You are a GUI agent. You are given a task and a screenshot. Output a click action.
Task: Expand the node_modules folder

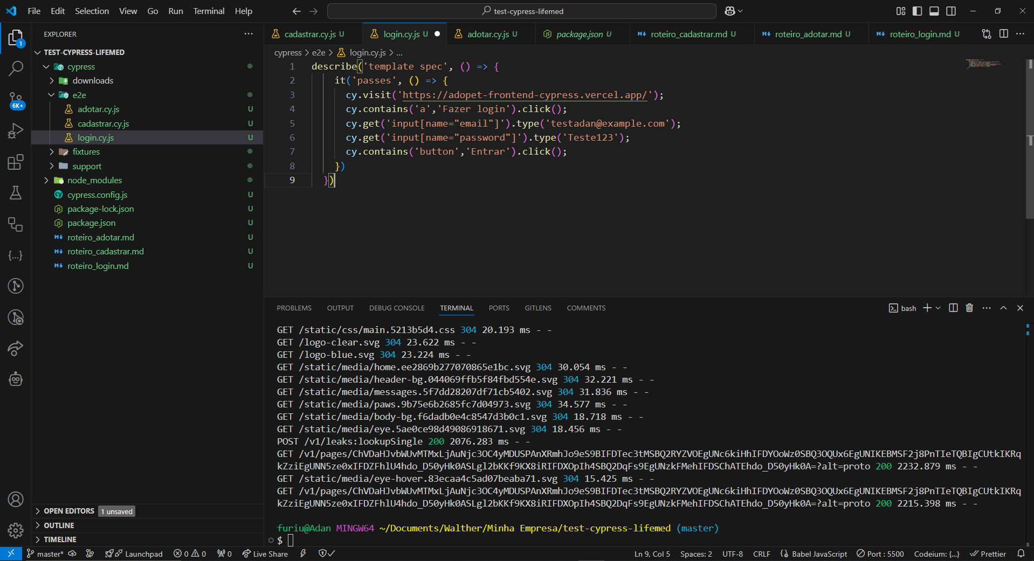(94, 180)
